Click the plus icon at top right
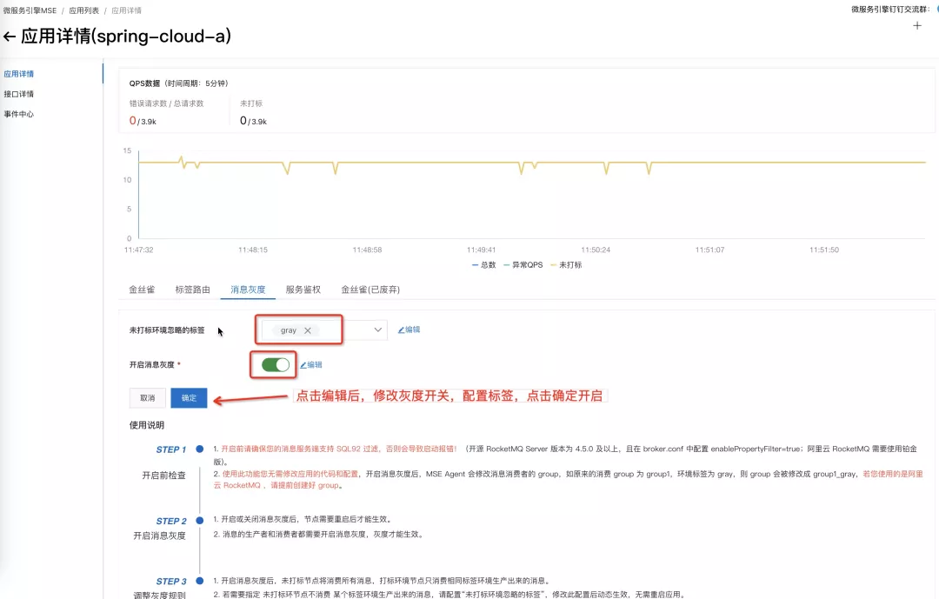This screenshot has width=939, height=599. pyautogui.click(x=917, y=25)
